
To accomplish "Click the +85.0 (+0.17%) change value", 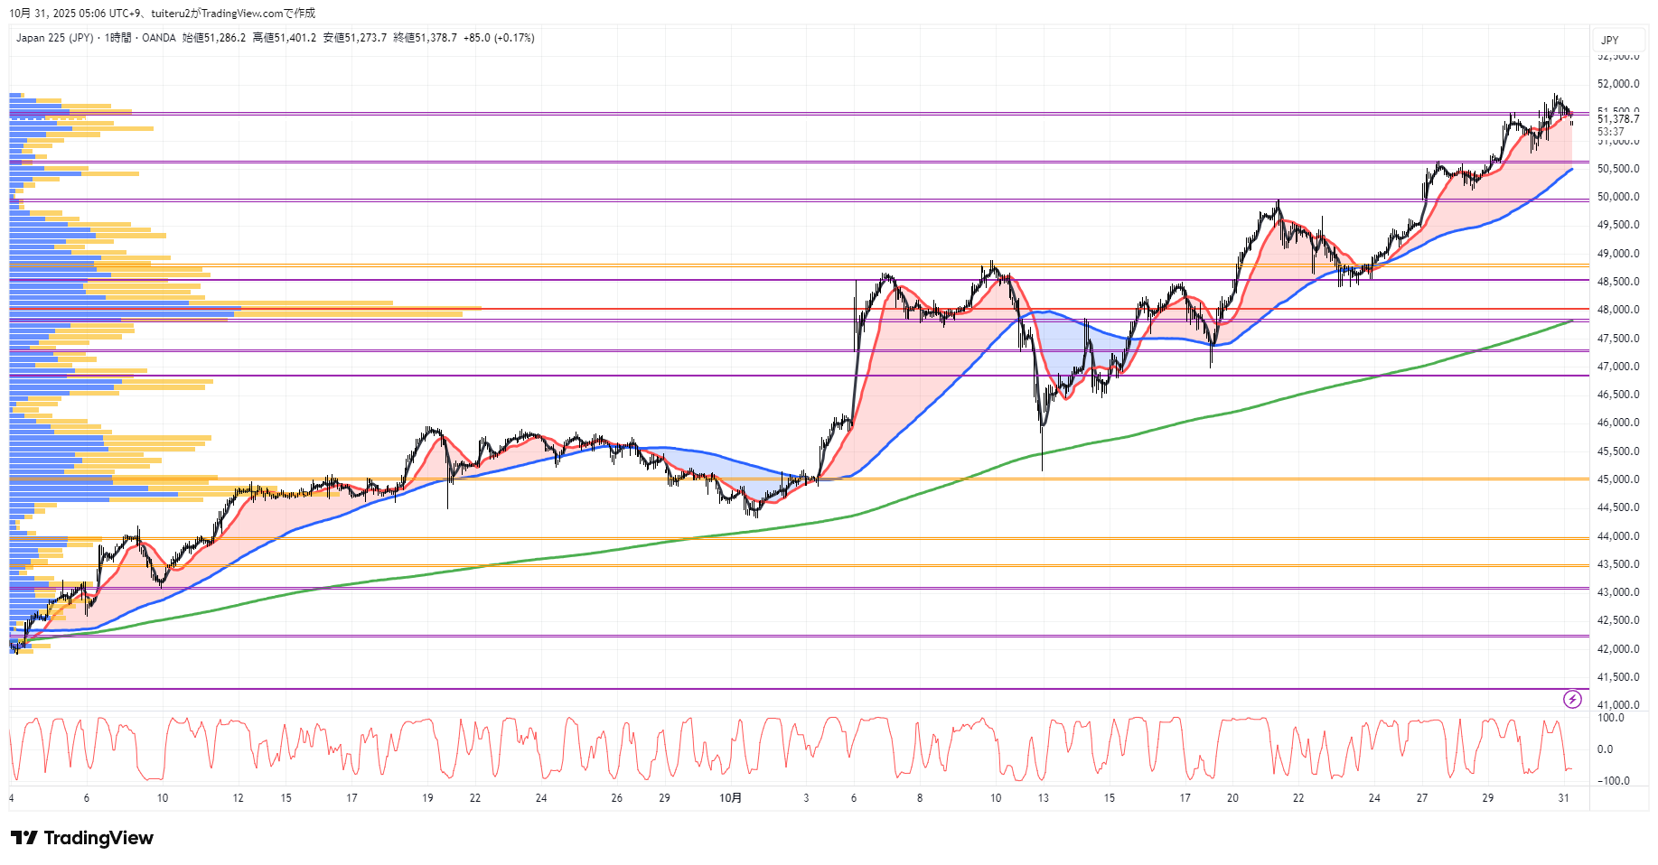I will (499, 38).
